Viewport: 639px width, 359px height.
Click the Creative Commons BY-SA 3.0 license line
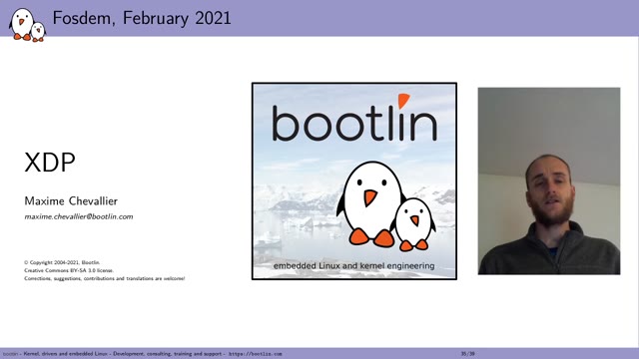point(69,270)
